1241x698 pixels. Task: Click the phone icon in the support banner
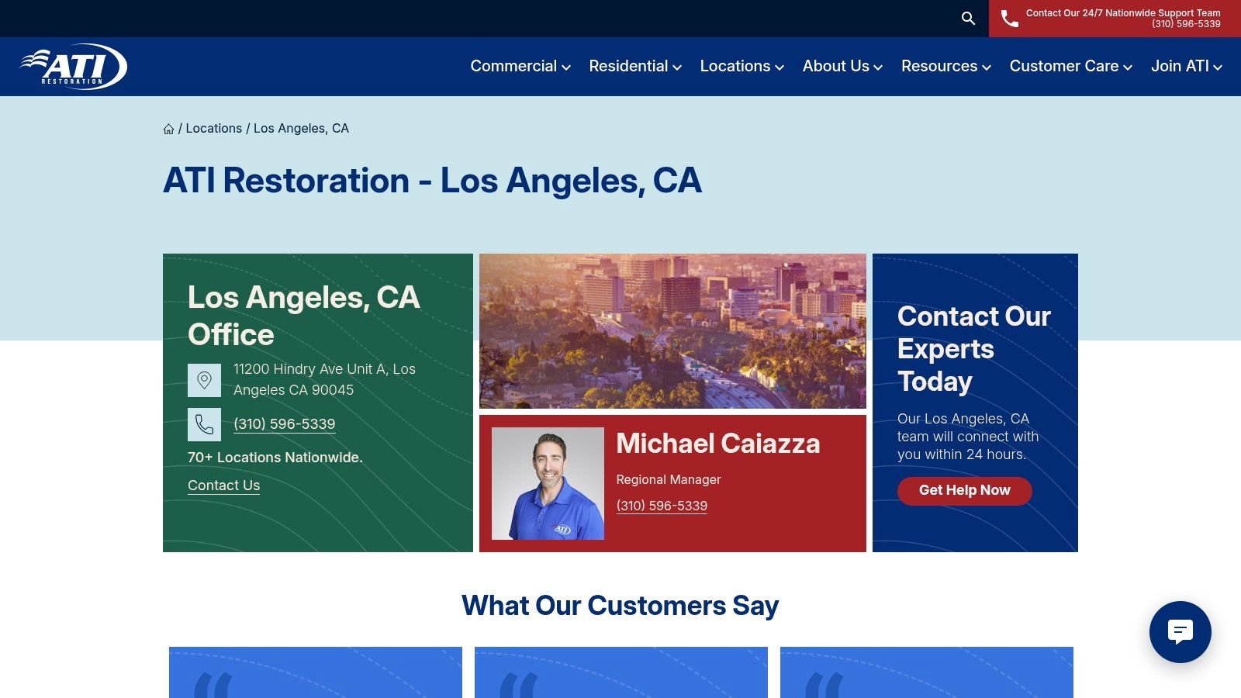pos(1010,18)
